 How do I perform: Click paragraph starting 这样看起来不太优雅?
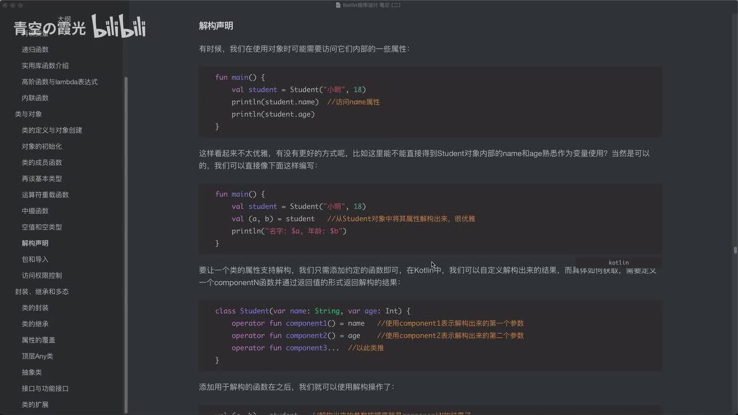424,160
